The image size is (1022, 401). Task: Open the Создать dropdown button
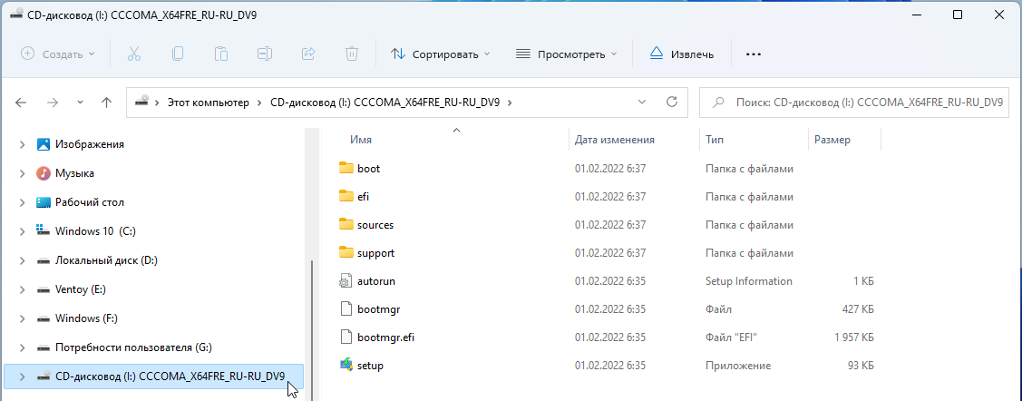click(x=58, y=54)
